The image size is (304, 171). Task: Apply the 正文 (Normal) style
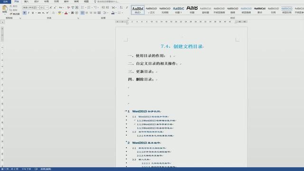pyautogui.click(x=151, y=10)
